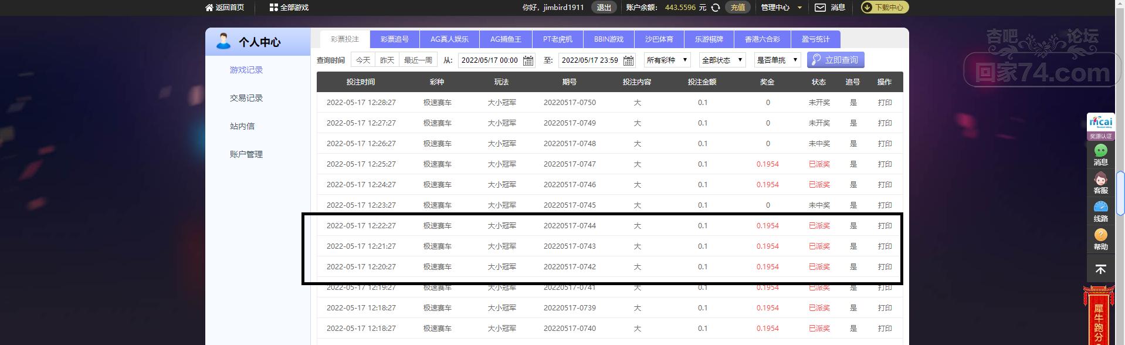This screenshot has width=1125, height=345.
Task: Open the green 消息 chat icon in sidebar
Action: (1100, 151)
